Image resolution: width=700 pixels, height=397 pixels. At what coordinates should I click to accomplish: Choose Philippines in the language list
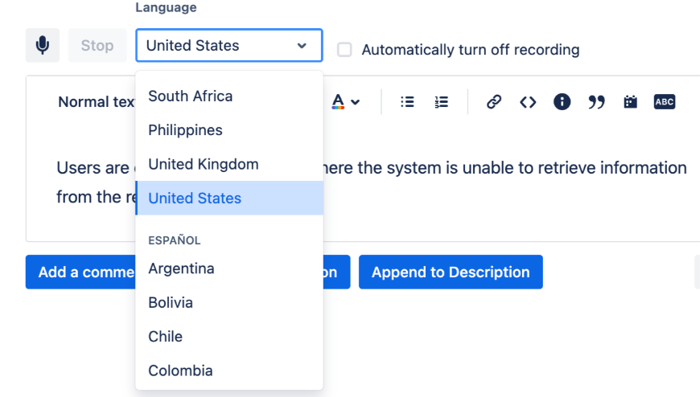coord(186,130)
